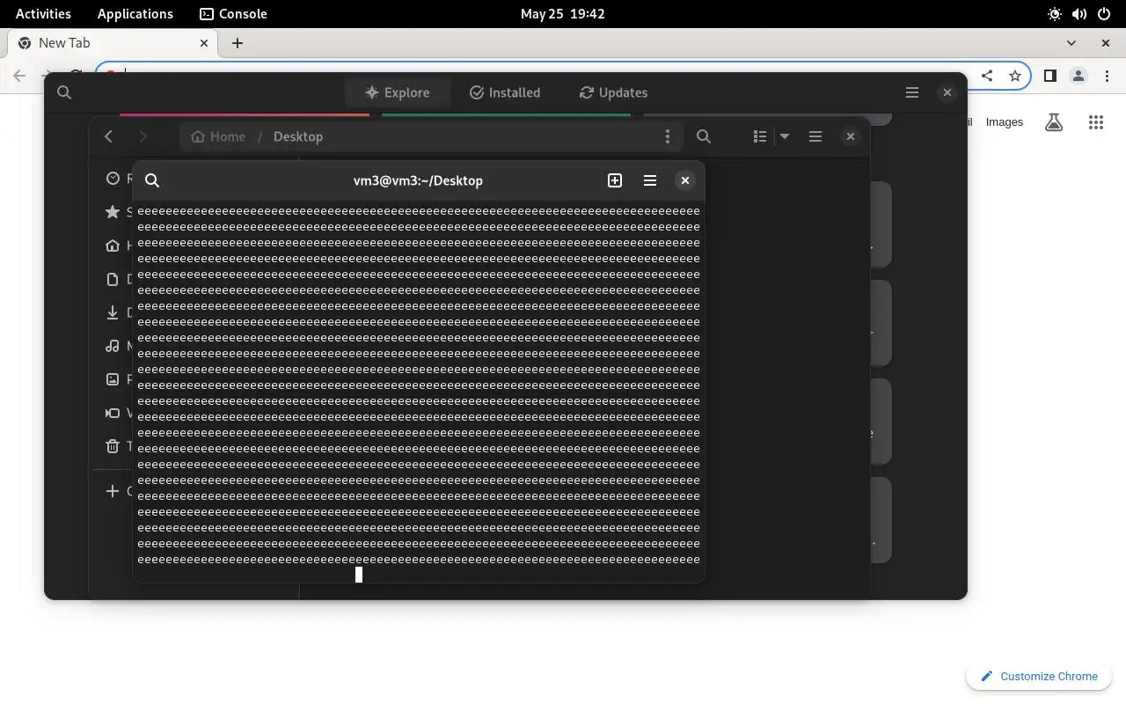
Task: Open Console app menu in top bar
Action: (233, 13)
